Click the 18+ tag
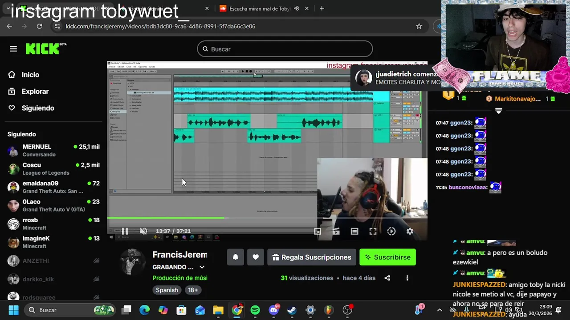 click(193, 290)
